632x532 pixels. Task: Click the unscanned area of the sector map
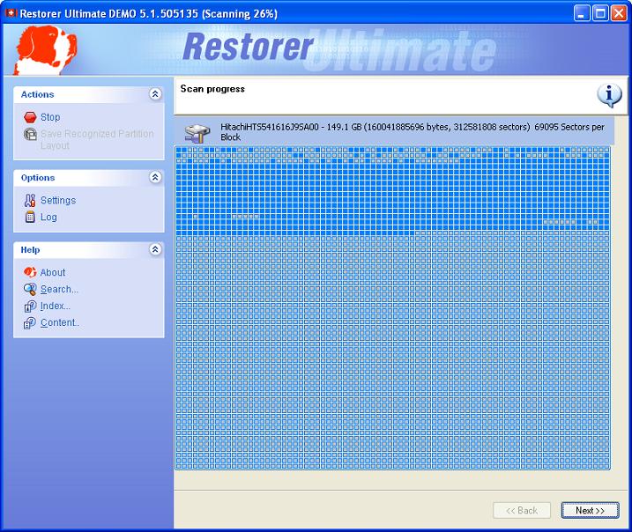pyautogui.click(x=392, y=352)
